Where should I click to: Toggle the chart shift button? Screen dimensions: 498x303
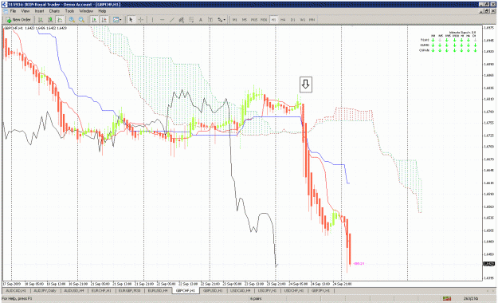coord(104,20)
